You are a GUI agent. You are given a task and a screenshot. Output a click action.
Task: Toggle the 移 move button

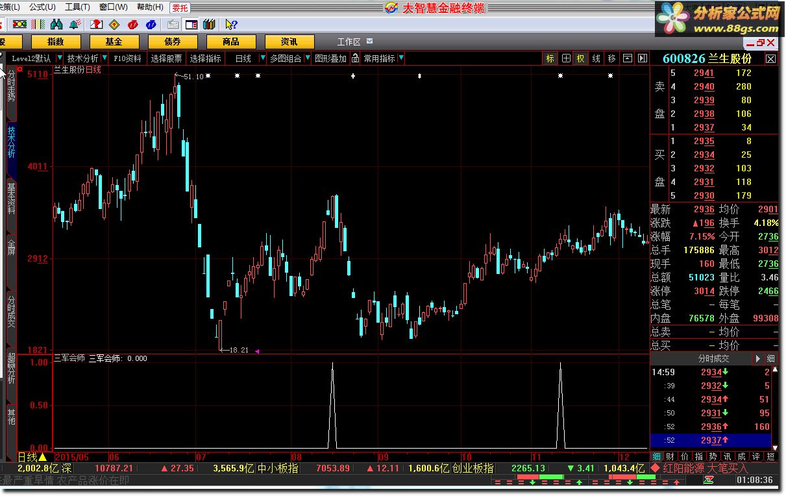(x=611, y=58)
